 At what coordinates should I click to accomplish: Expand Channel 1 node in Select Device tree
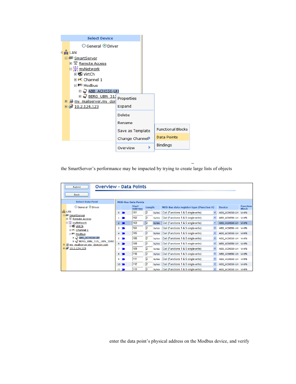tap(75, 80)
